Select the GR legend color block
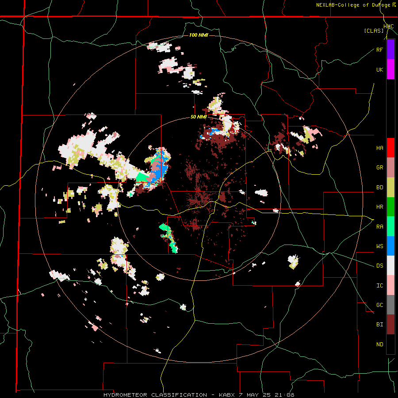This screenshot has height=398, width=398. 390,168
